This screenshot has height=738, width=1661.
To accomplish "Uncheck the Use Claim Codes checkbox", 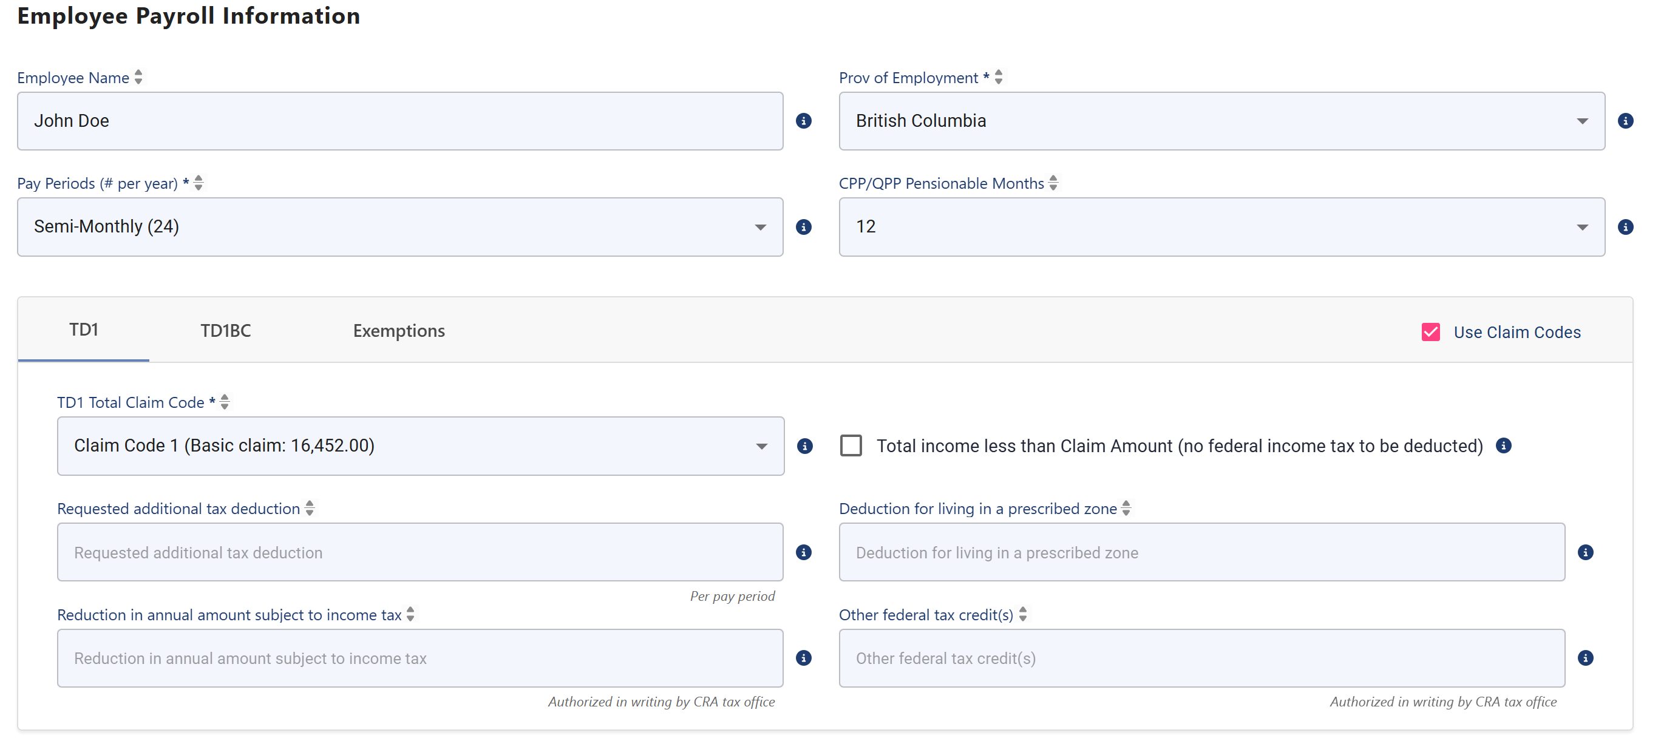I will coord(1431,332).
